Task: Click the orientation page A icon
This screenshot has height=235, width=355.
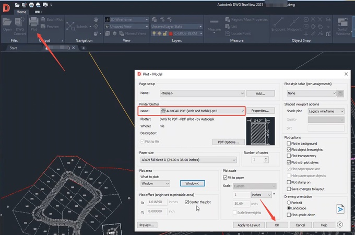Action: click(x=340, y=209)
